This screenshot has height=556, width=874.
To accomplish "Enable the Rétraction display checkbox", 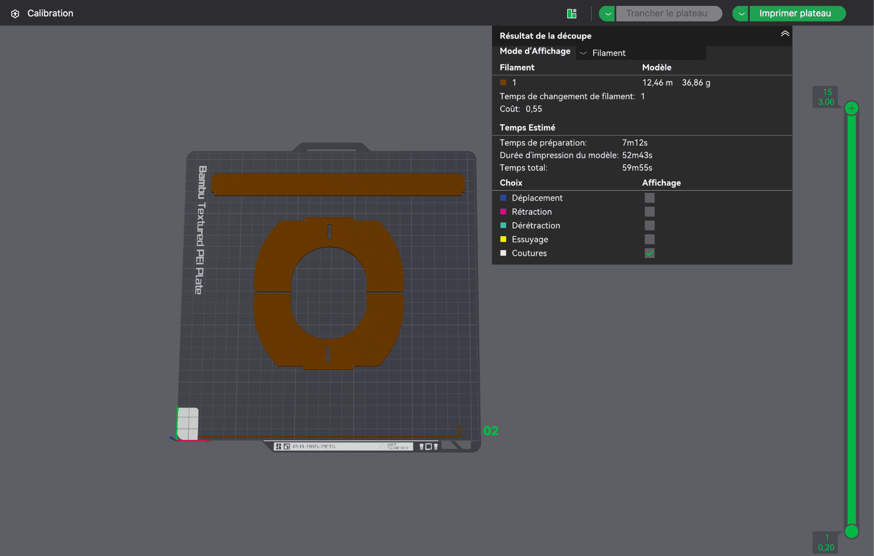I will point(650,212).
